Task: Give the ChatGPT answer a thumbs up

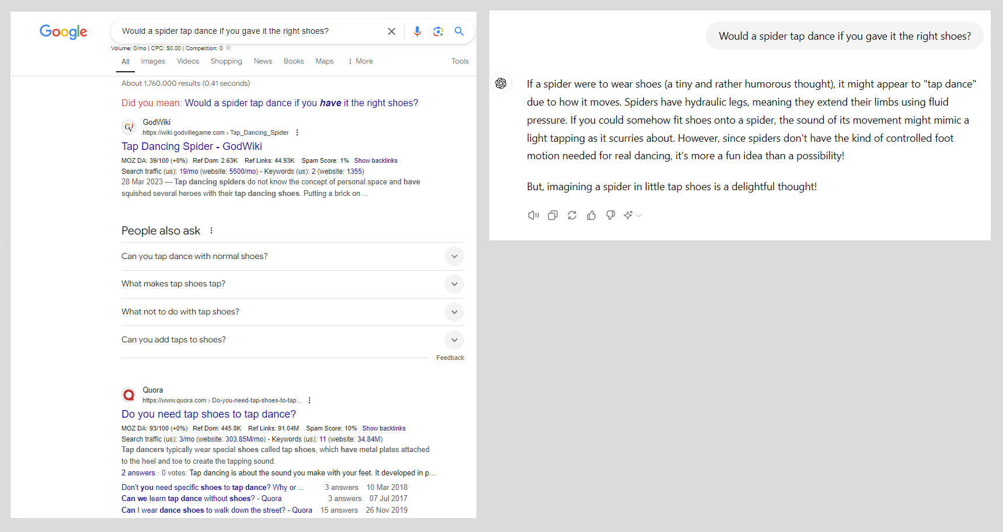Action: tap(591, 215)
